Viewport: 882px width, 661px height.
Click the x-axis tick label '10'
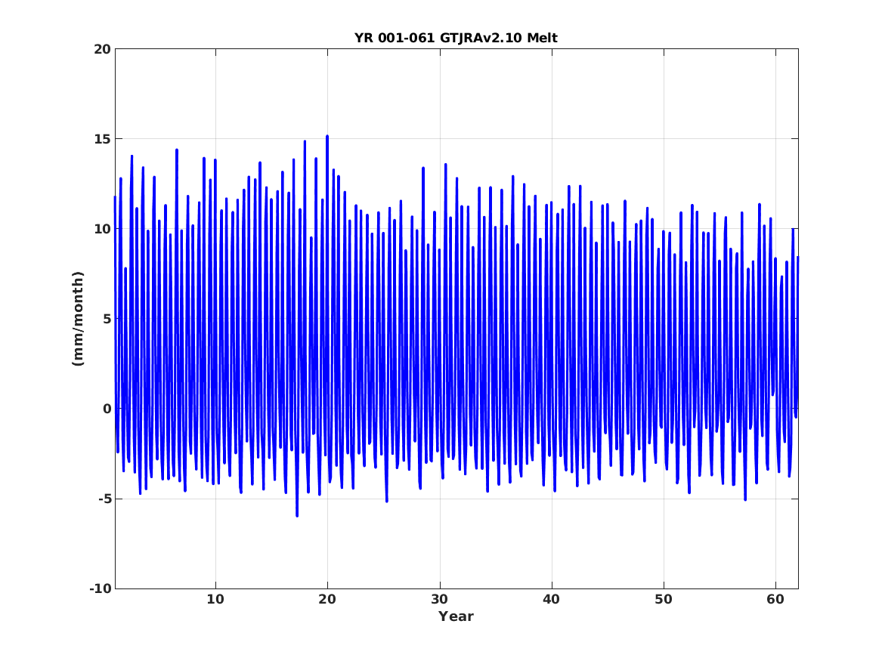point(215,600)
